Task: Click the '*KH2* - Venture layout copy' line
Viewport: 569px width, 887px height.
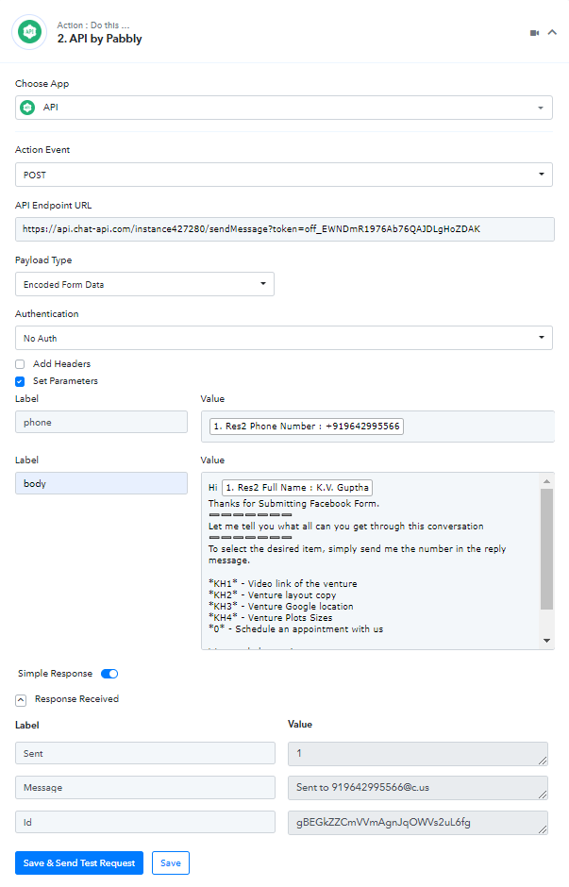Action: pos(272,594)
